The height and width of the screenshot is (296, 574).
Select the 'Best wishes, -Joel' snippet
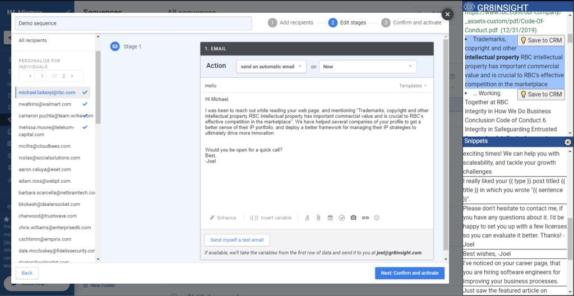(515, 254)
